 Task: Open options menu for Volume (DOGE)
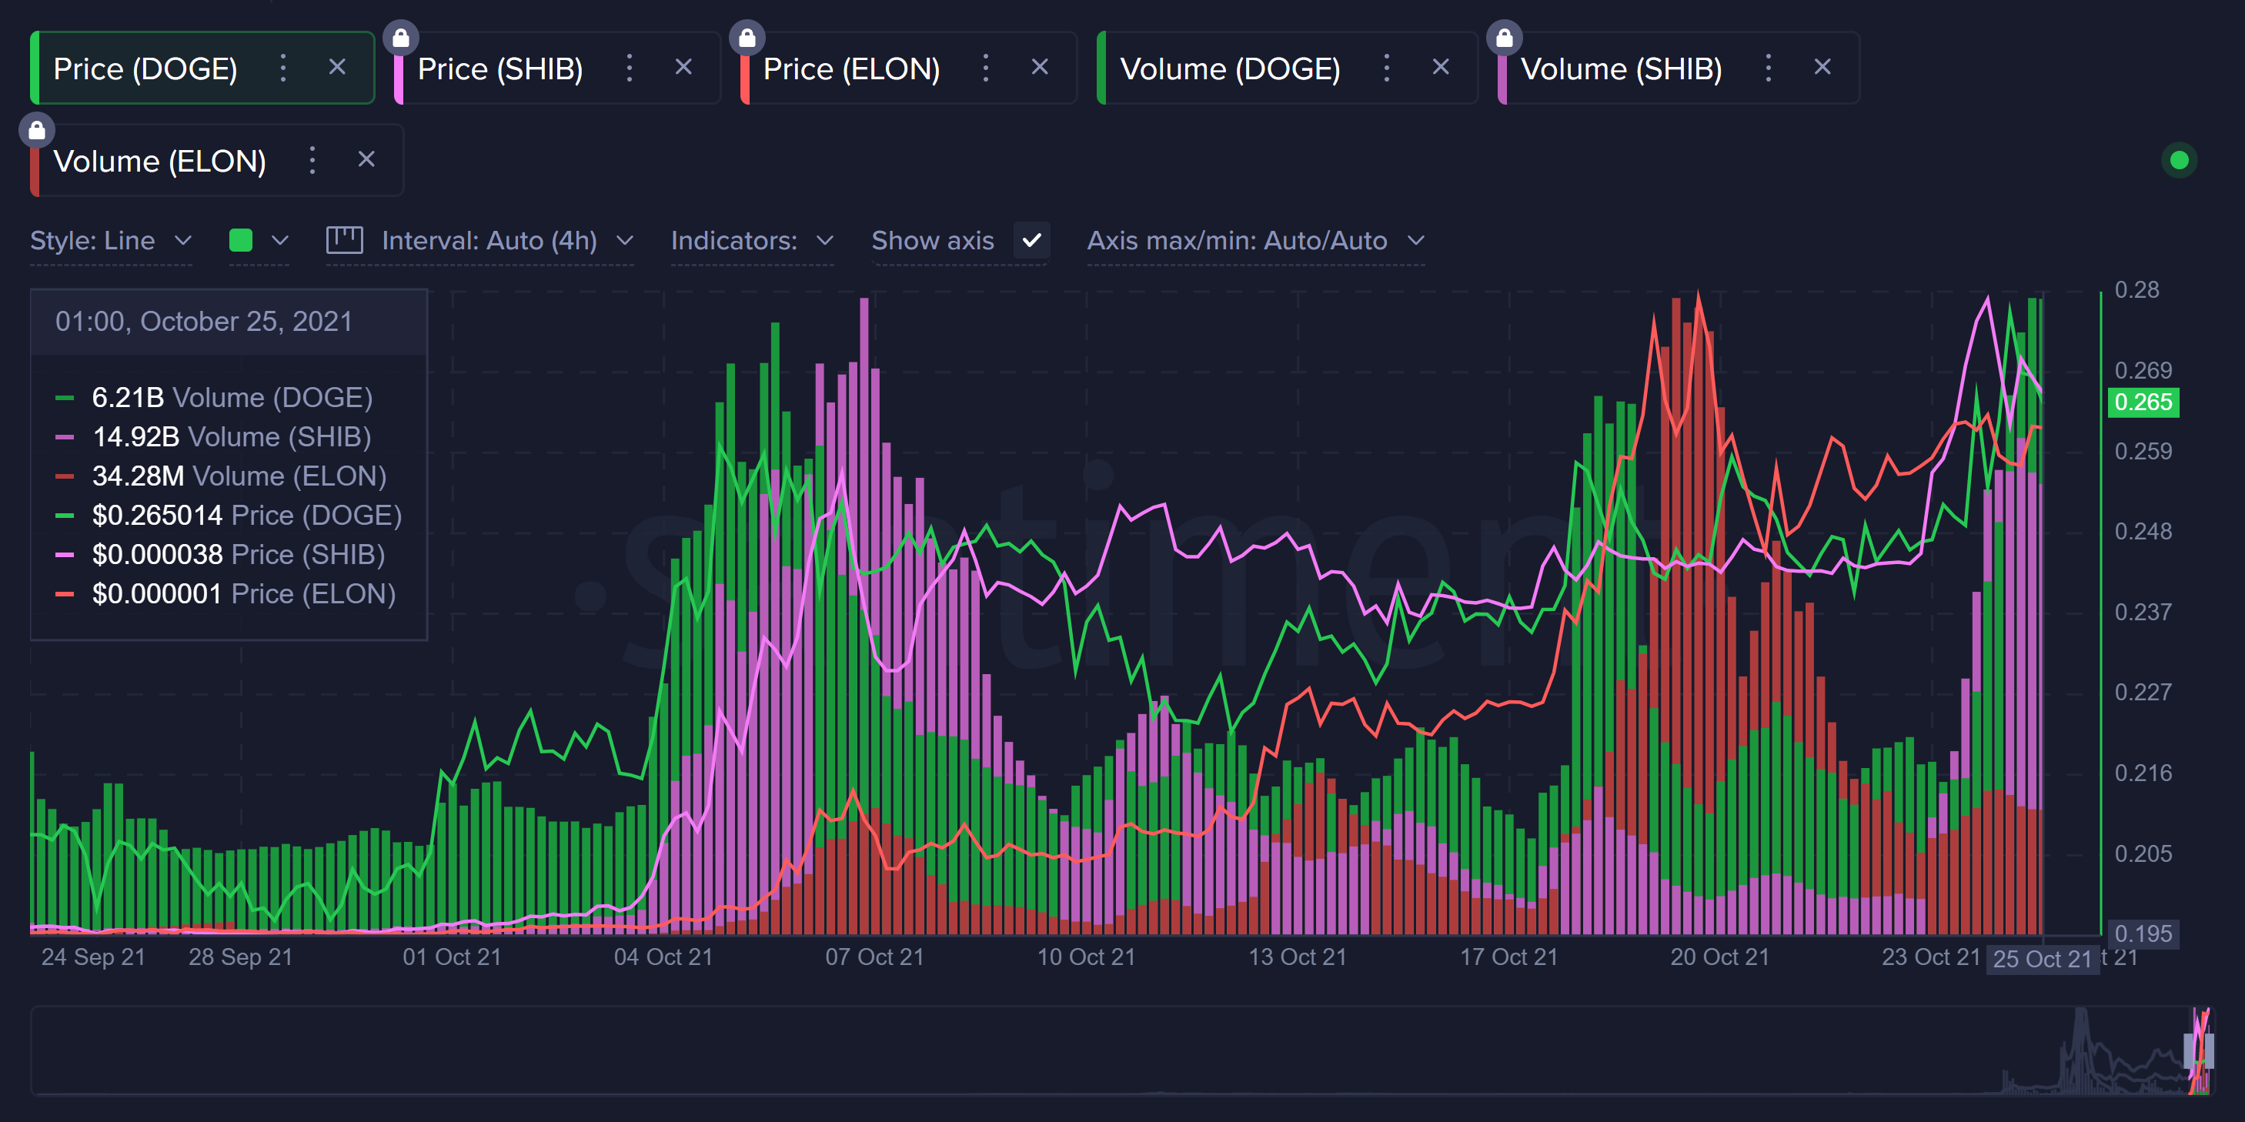click(x=1387, y=68)
